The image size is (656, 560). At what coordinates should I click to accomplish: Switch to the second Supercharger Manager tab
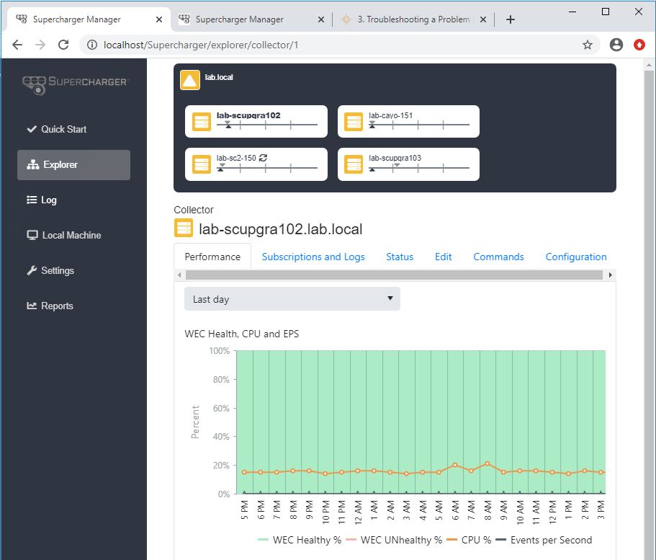click(251, 19)
